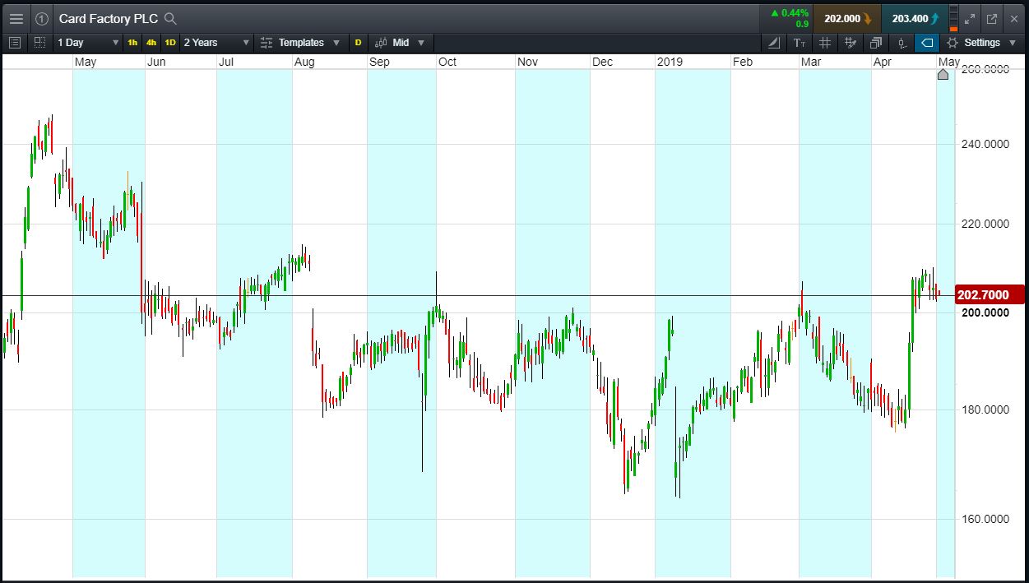Expand the 2 Years range dropdown
Image resolution: width=1029 pixels, height=583 pixels.
pyautogui.click(x=216, y=43)
